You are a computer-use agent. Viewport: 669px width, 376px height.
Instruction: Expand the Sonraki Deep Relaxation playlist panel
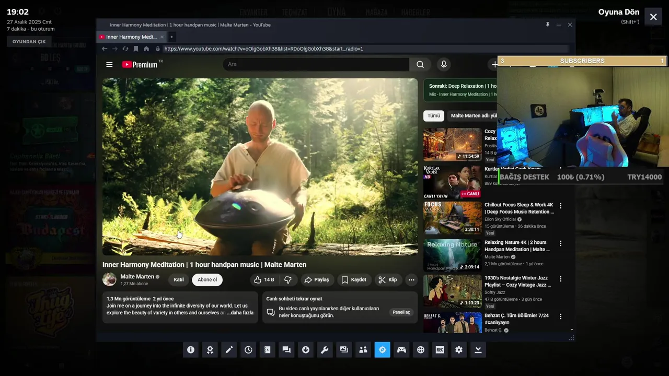[460, 90]
